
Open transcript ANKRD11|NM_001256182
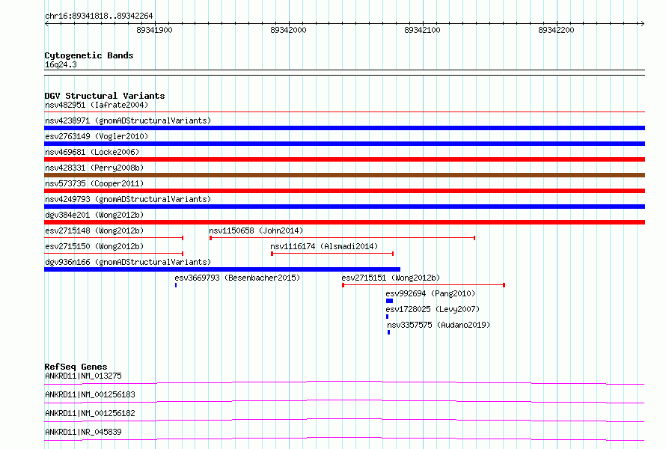[x=90, y=413]
